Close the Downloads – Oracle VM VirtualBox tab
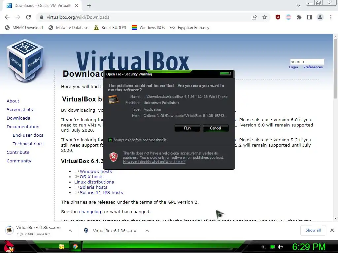Viewport: 338px width, 253px height. [77, 6]
